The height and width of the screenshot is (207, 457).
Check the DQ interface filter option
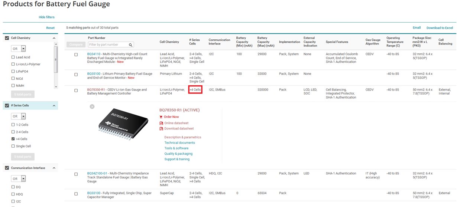(x=13, y=187)
